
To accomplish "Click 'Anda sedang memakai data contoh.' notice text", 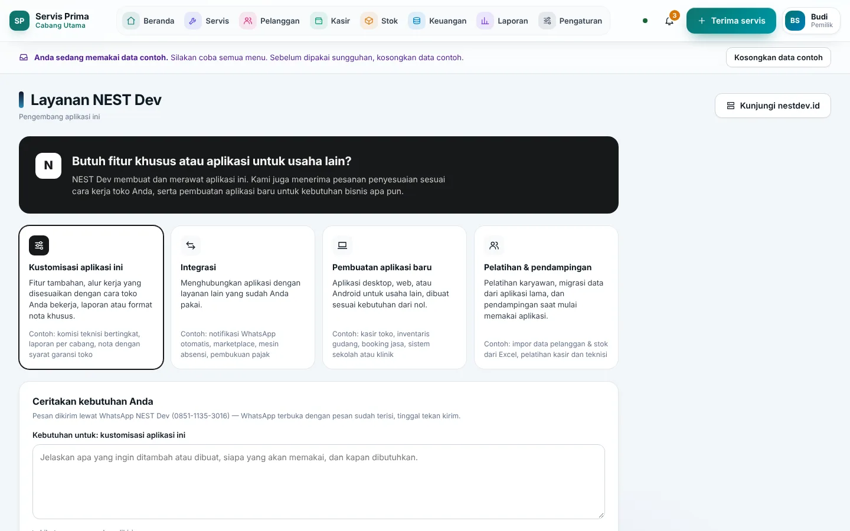I will pyautogui.click(x=101, y=57).
